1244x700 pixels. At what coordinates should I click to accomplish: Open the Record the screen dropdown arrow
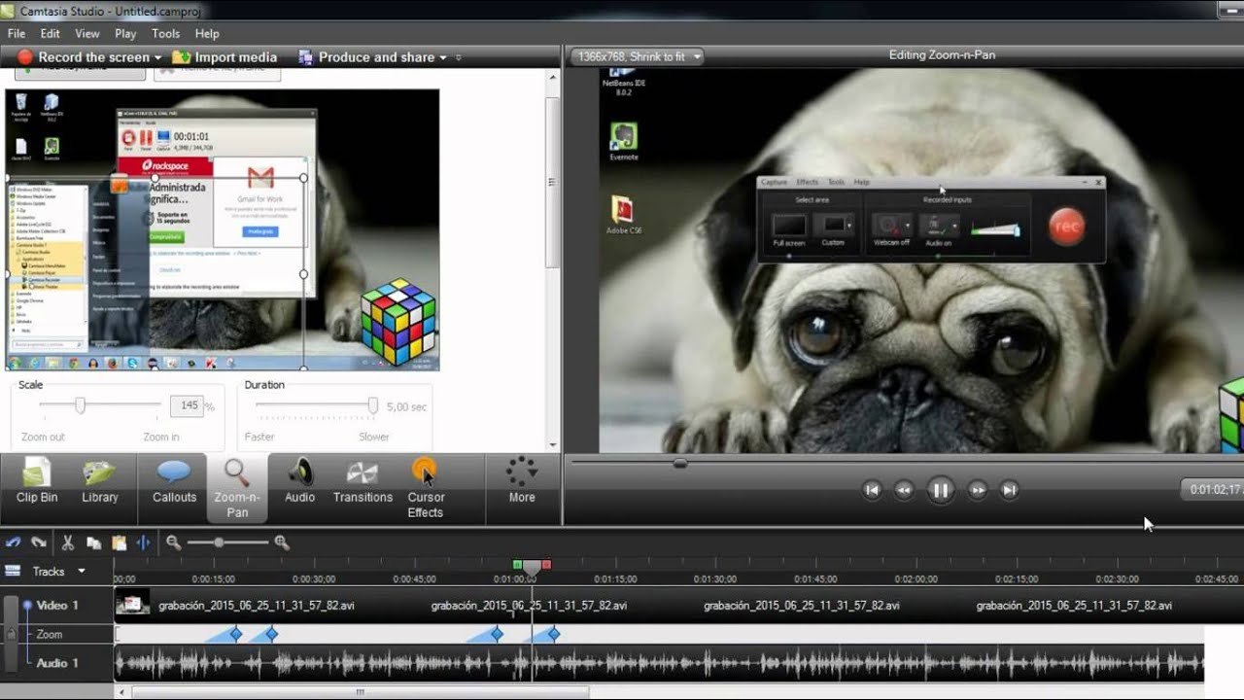(x=157, y=57)
